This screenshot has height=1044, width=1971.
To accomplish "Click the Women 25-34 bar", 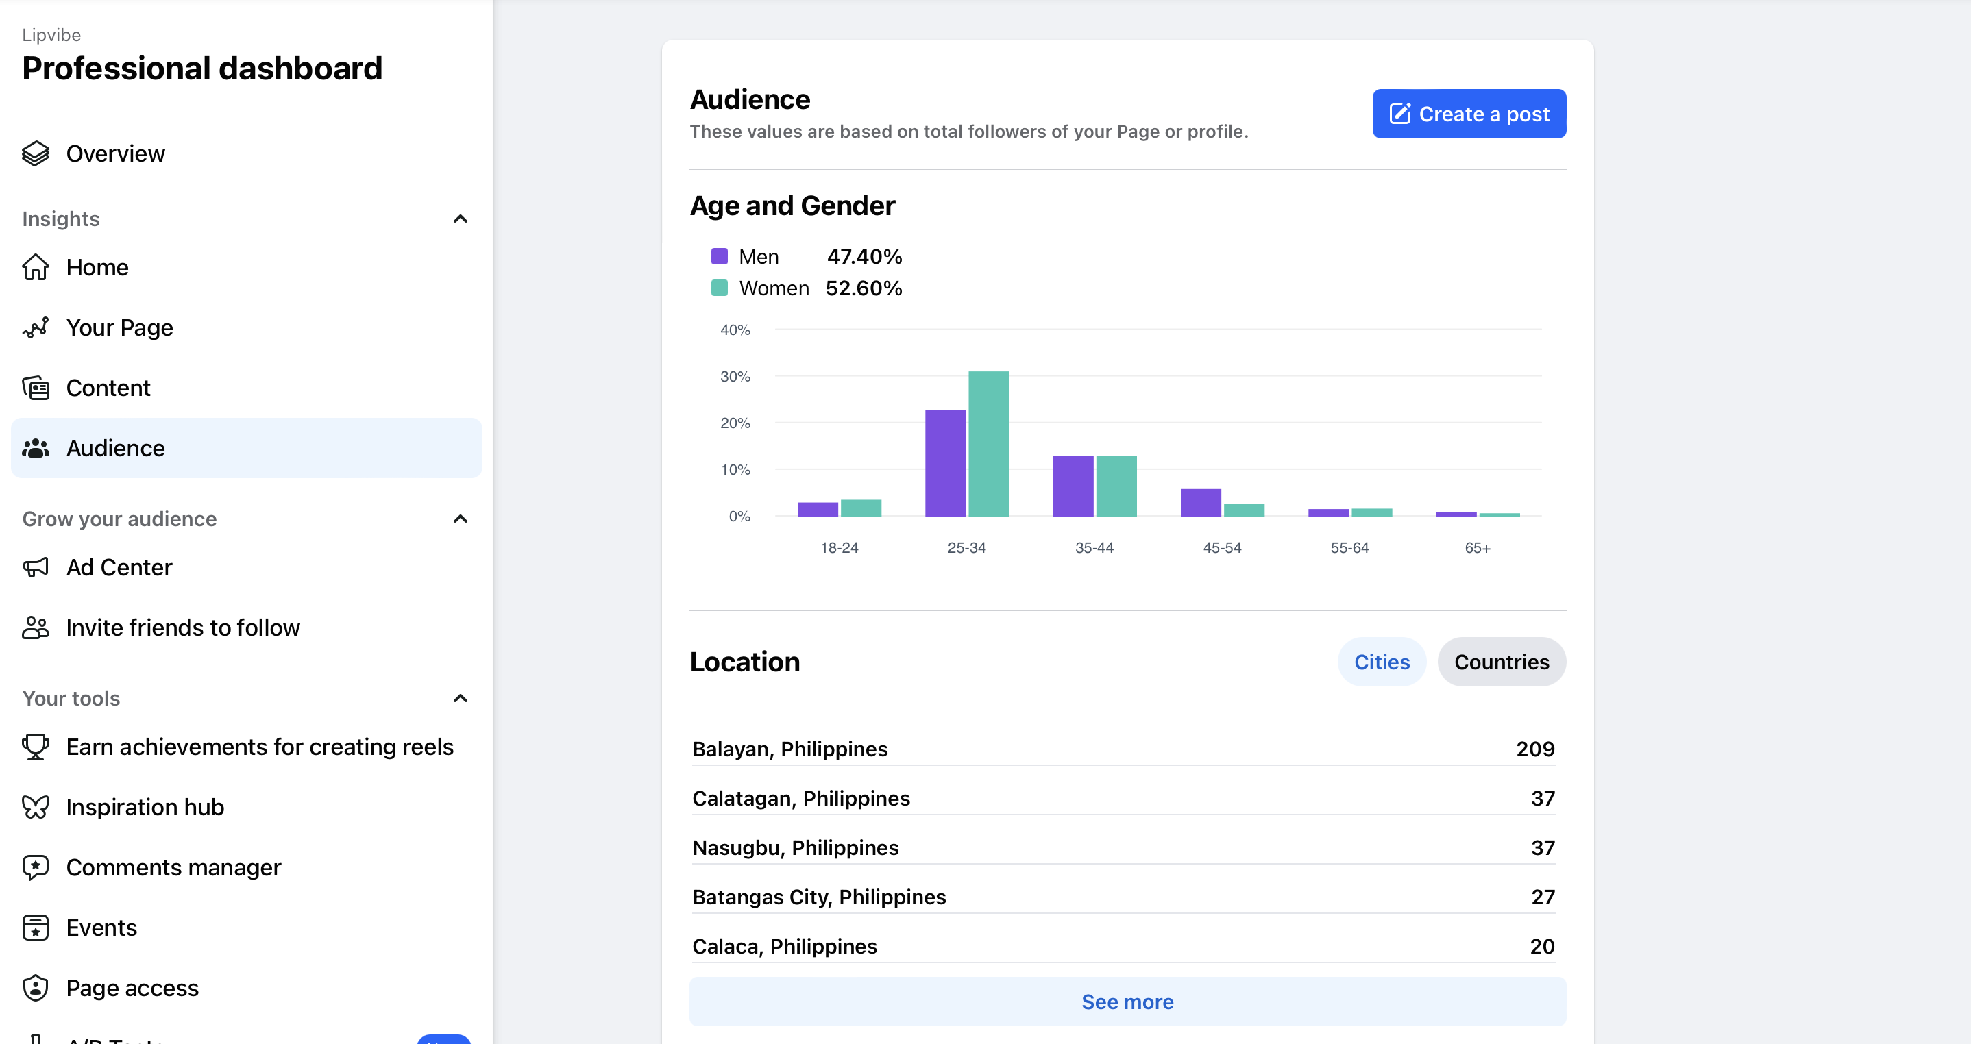I will point(988,444).
